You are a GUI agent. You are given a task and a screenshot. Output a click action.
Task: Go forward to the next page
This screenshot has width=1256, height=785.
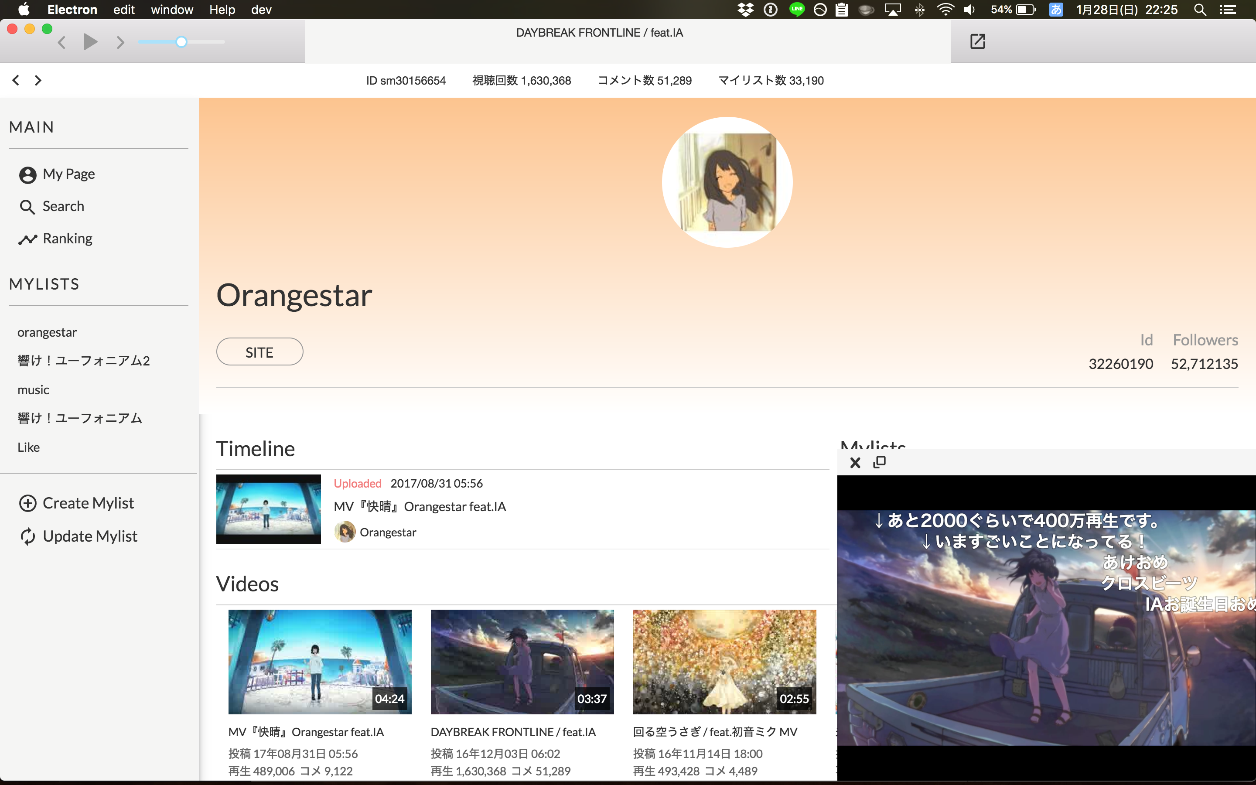(38, 80)
